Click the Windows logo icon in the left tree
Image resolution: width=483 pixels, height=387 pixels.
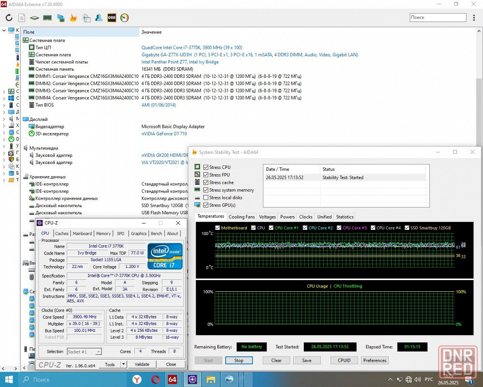coord(11,98)
